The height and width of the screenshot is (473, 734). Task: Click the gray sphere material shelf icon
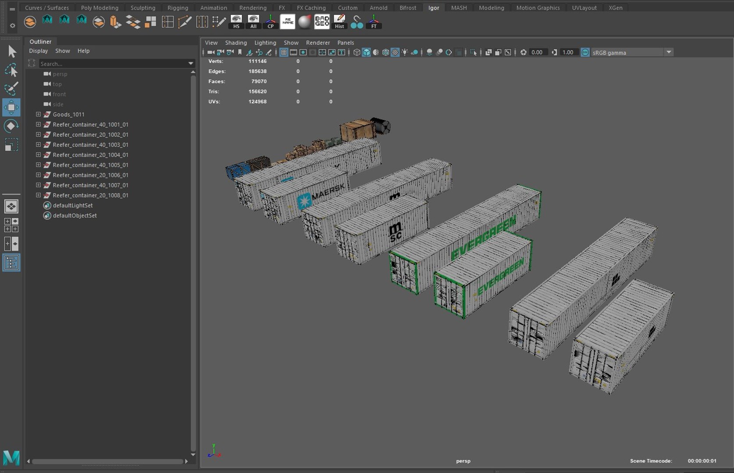305,21
